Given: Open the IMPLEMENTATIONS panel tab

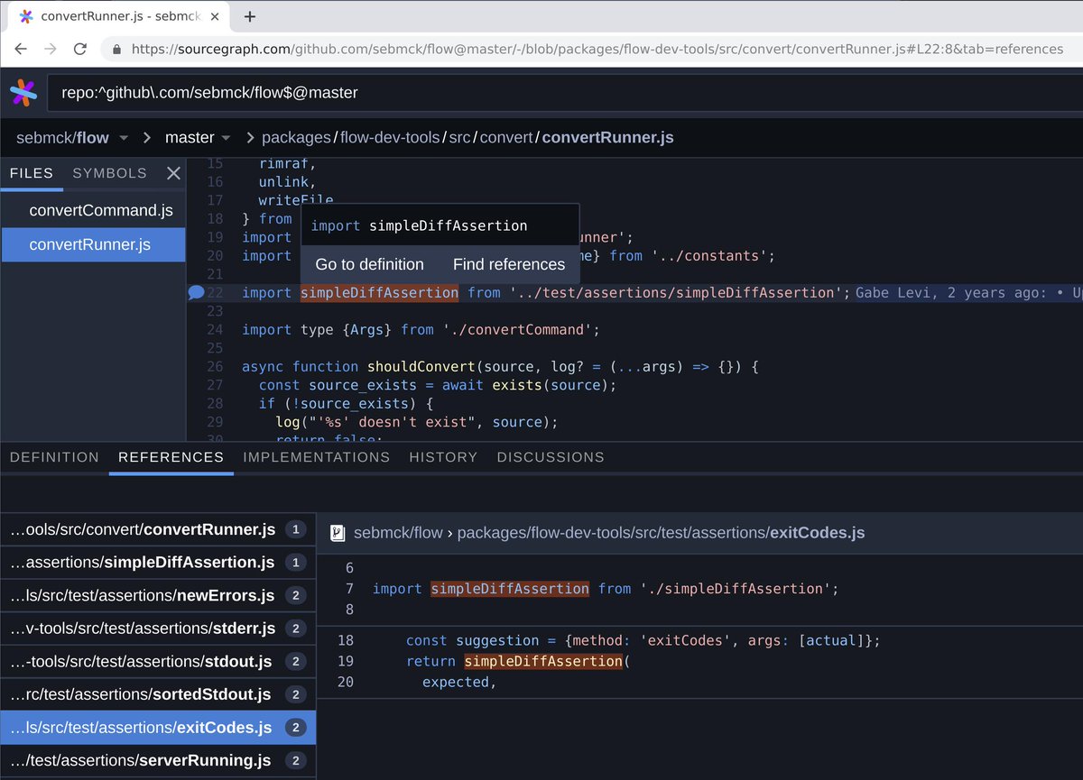Looking at the screenshot, I should [316, 457].
